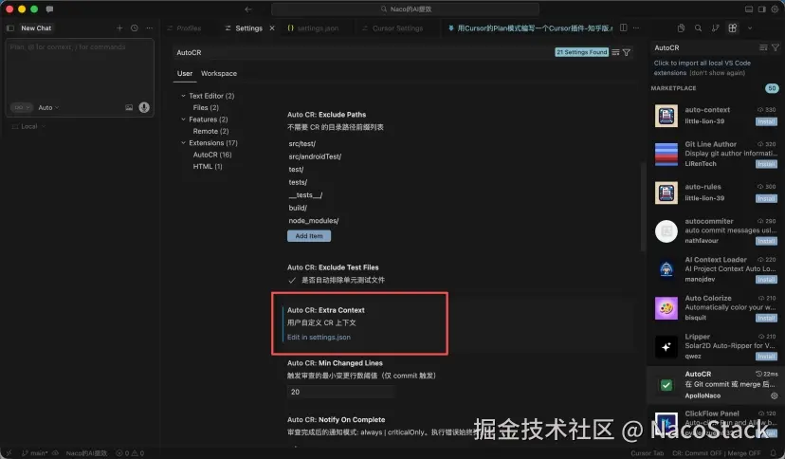This screenshot has height=459, width=785.
Task: Filter extensions with funnel icon
Action: [776, 47]
